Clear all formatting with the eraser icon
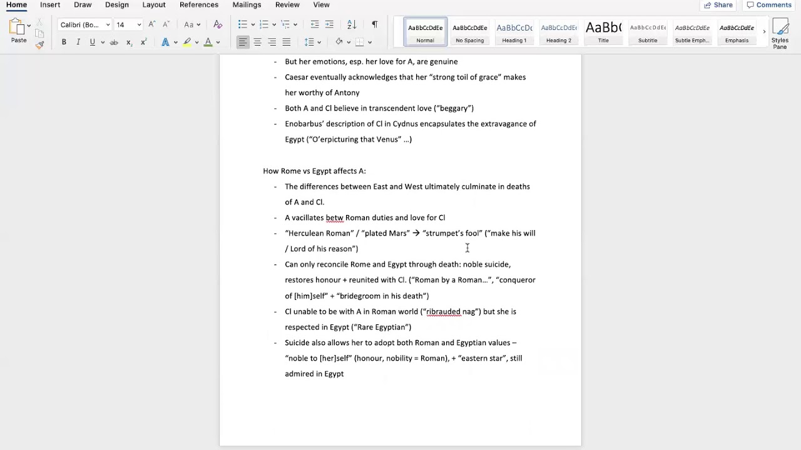This screenshot has width=801, height=450. click(218, 24)
